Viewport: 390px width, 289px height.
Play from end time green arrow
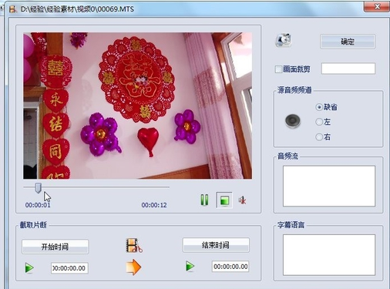[190, 266]
